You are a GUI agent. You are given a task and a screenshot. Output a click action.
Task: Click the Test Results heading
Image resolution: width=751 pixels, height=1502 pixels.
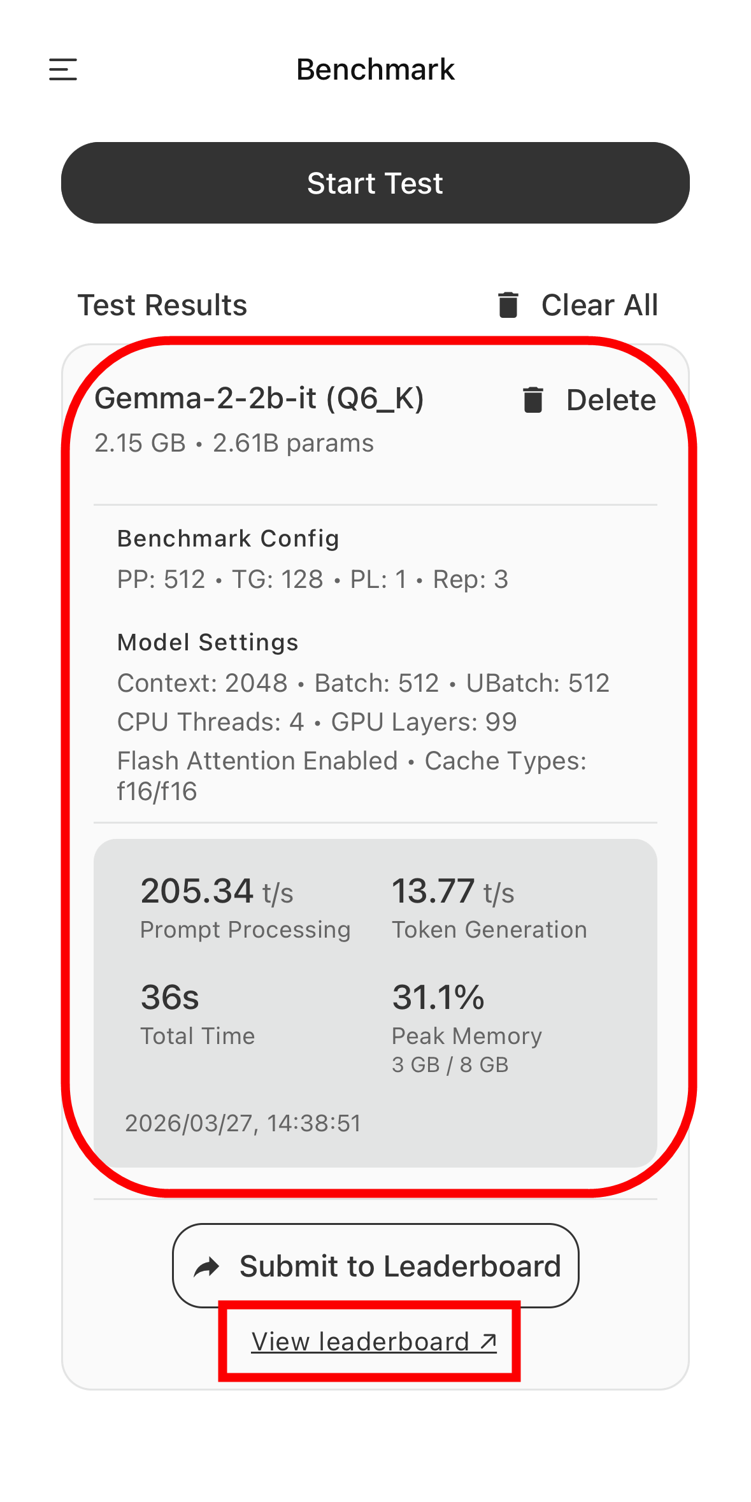[162, 305]
